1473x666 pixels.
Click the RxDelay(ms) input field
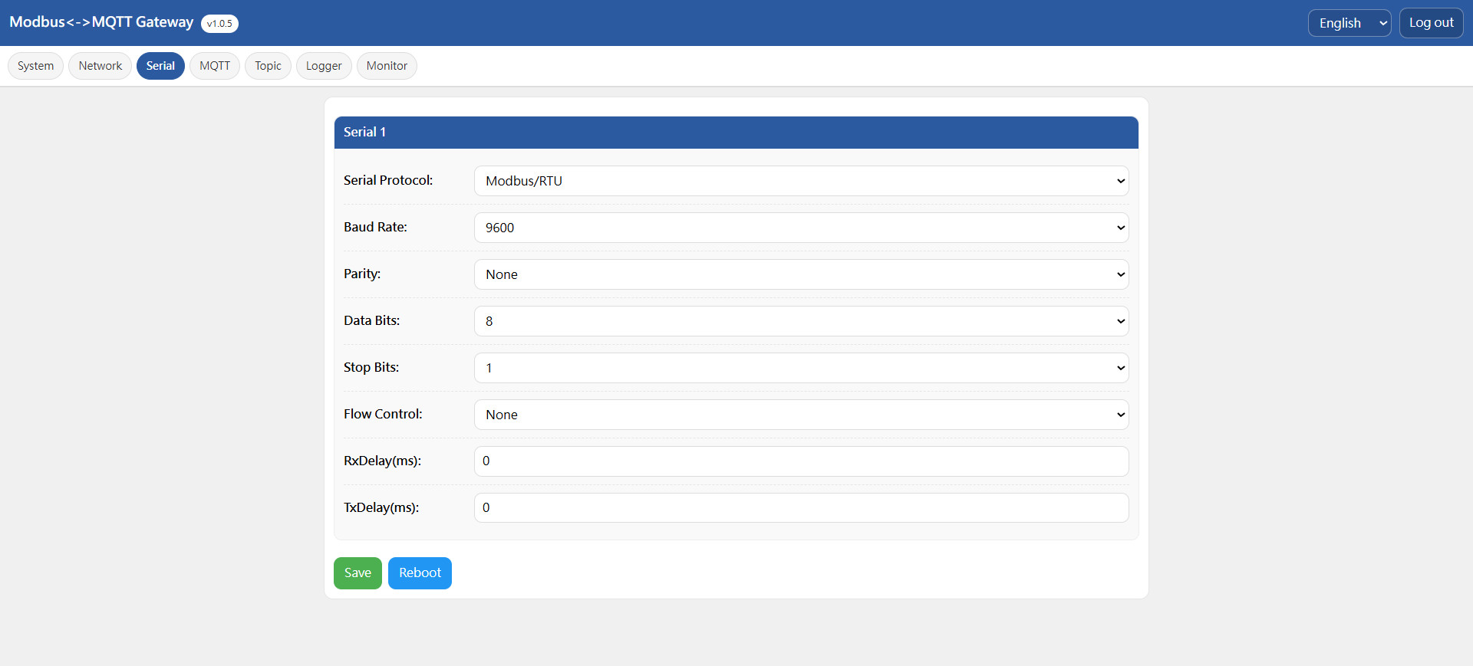801,461
